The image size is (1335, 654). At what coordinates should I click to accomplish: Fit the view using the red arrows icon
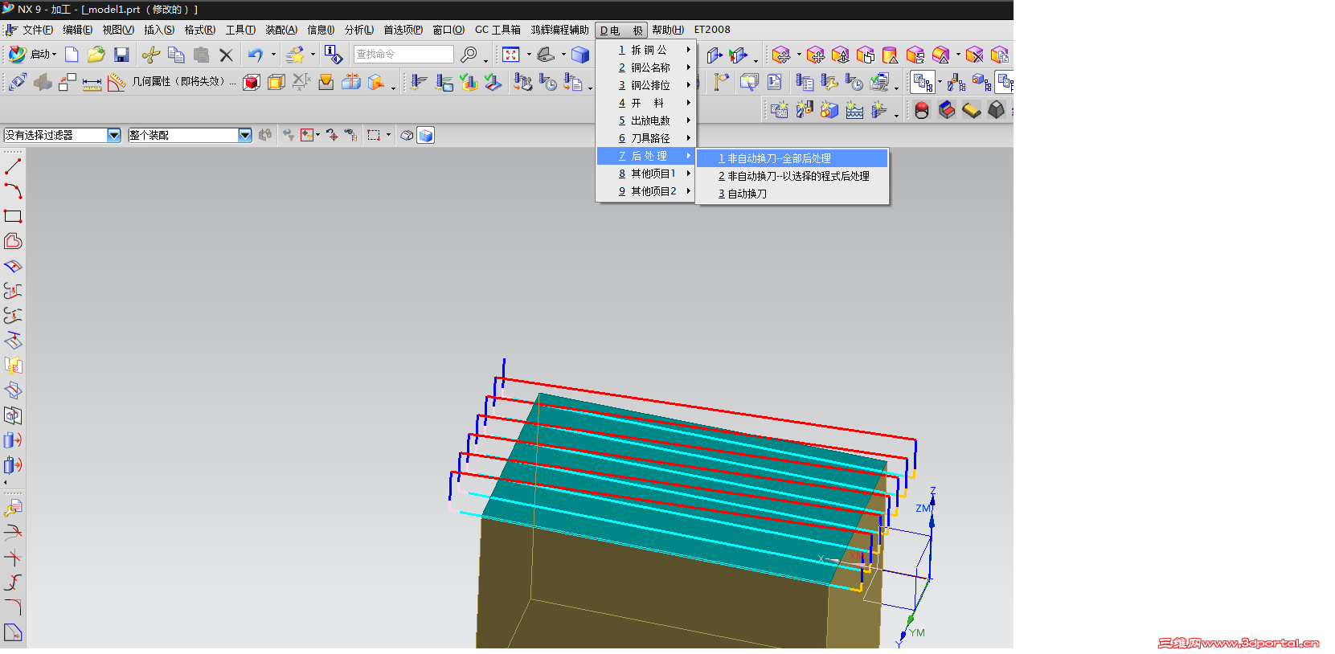(511, 55)
